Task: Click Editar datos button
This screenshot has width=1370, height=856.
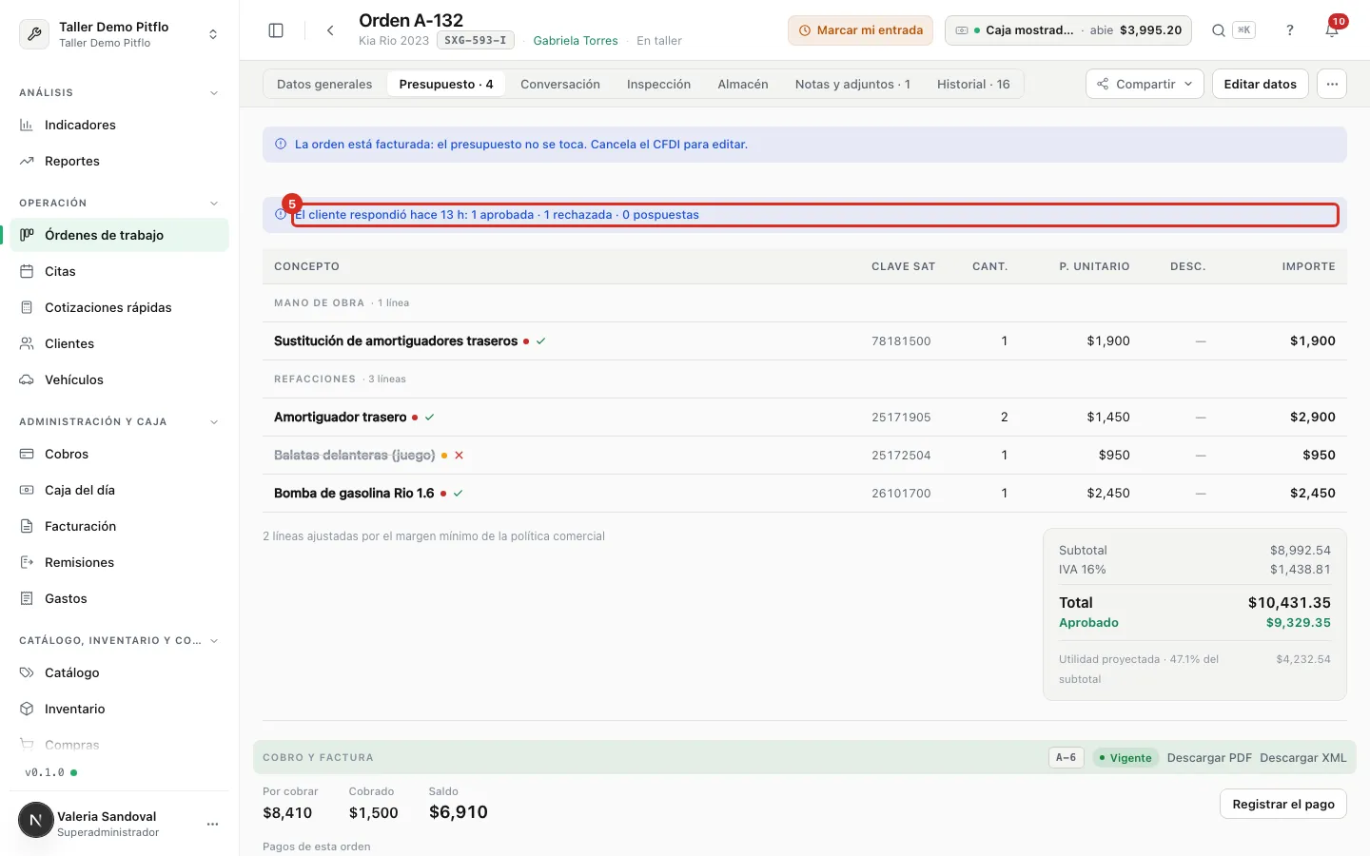Action: [1260, 84]
